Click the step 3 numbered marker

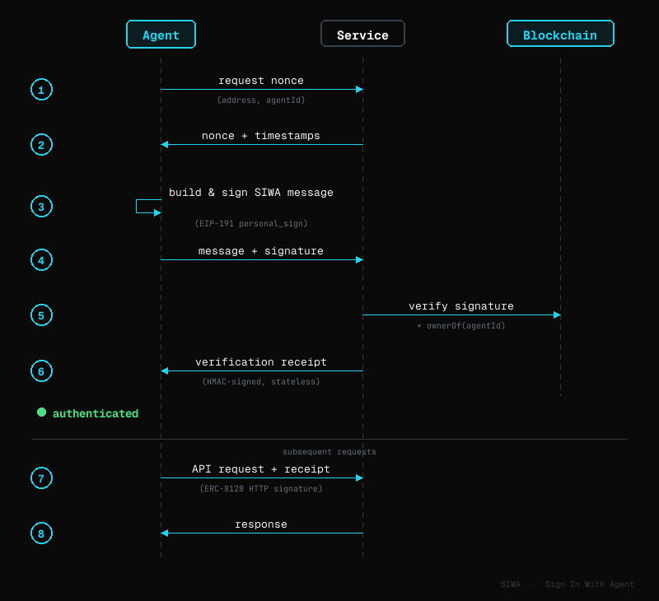[x=41, y=206]
